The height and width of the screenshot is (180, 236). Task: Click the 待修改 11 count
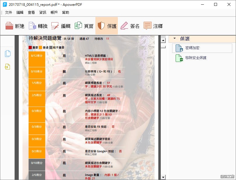[x=102, y=39]
